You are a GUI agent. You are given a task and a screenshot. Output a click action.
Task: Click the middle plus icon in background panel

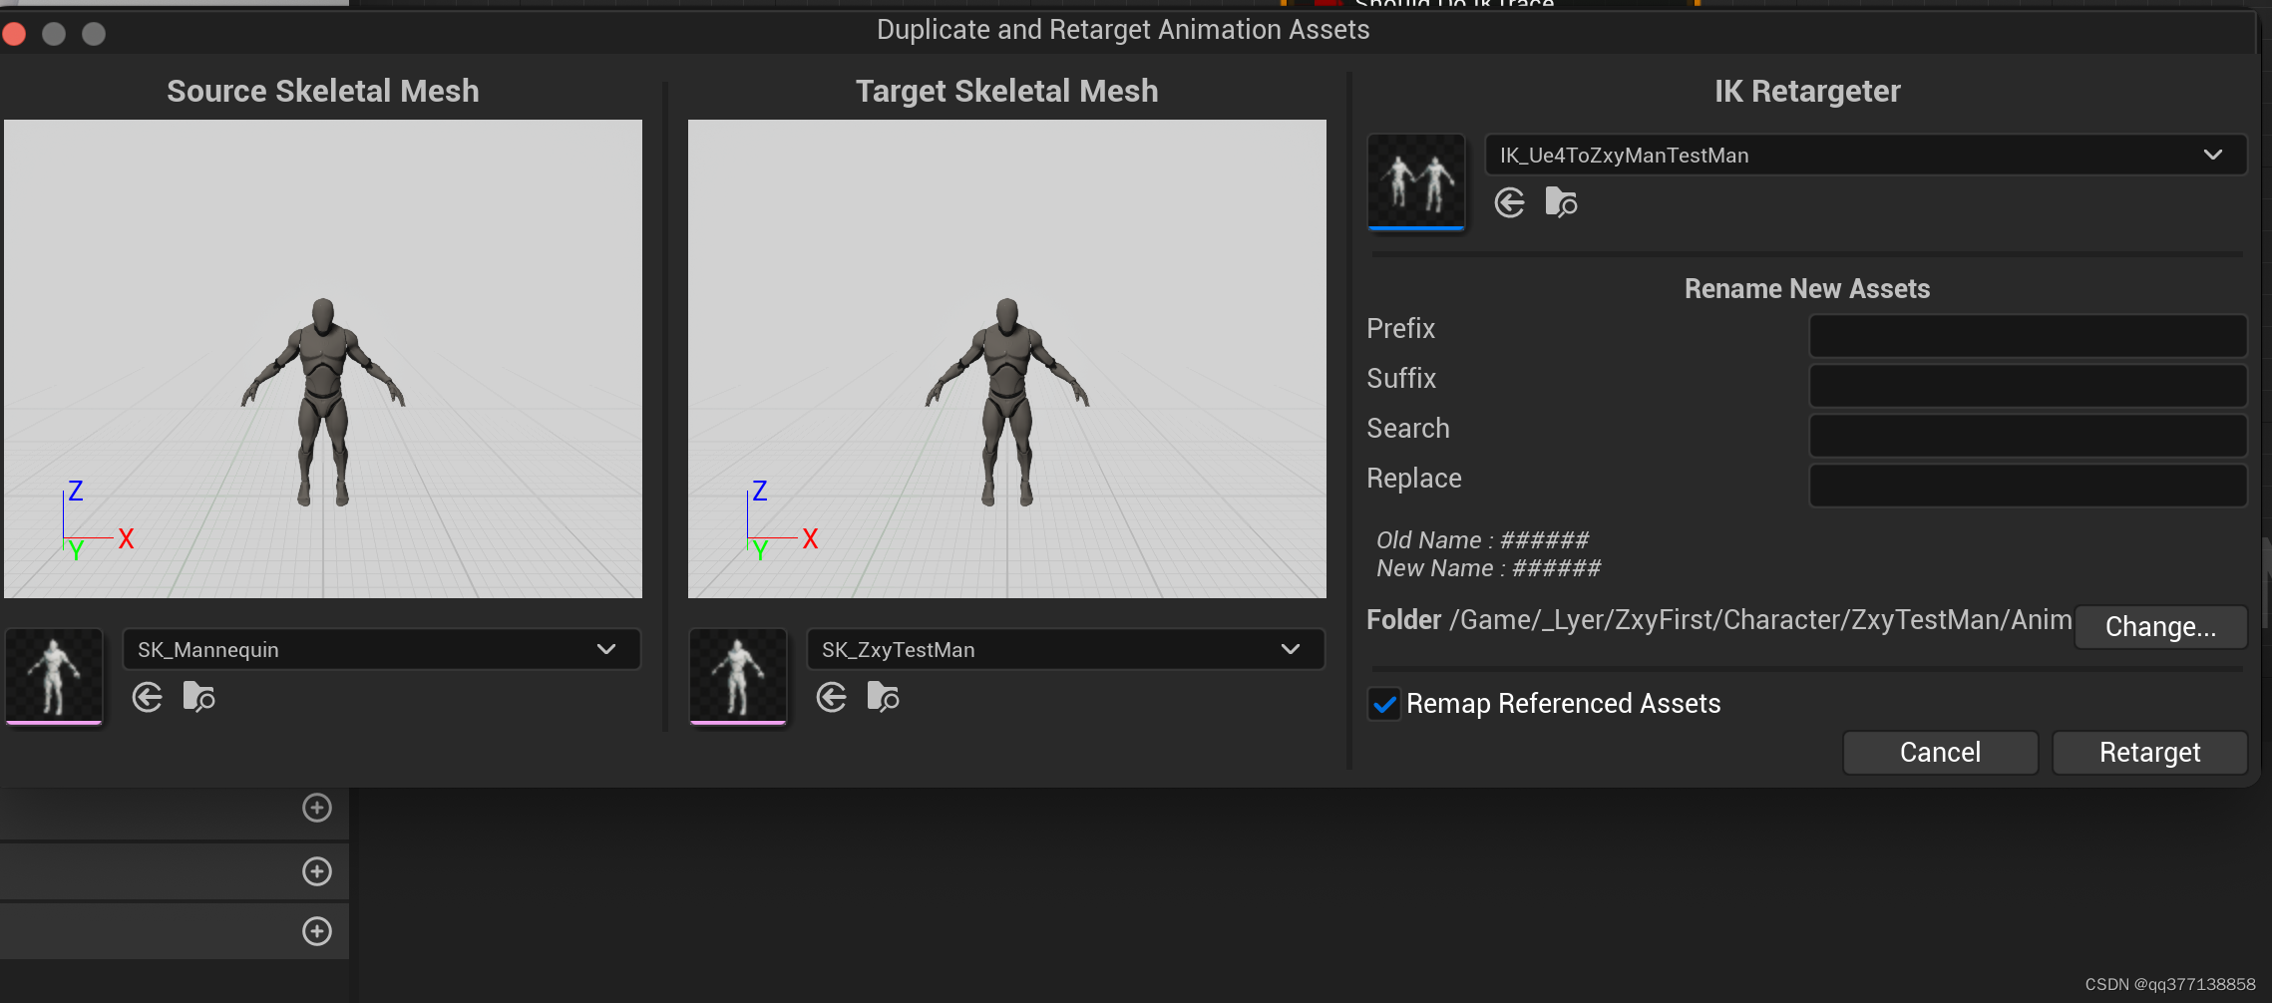click(x=317, y=871)
